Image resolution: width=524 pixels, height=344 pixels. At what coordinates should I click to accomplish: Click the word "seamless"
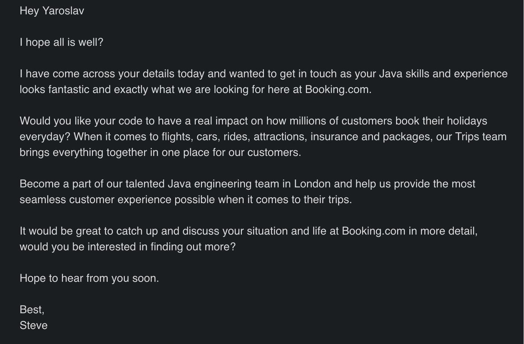(x=43, y=200)
